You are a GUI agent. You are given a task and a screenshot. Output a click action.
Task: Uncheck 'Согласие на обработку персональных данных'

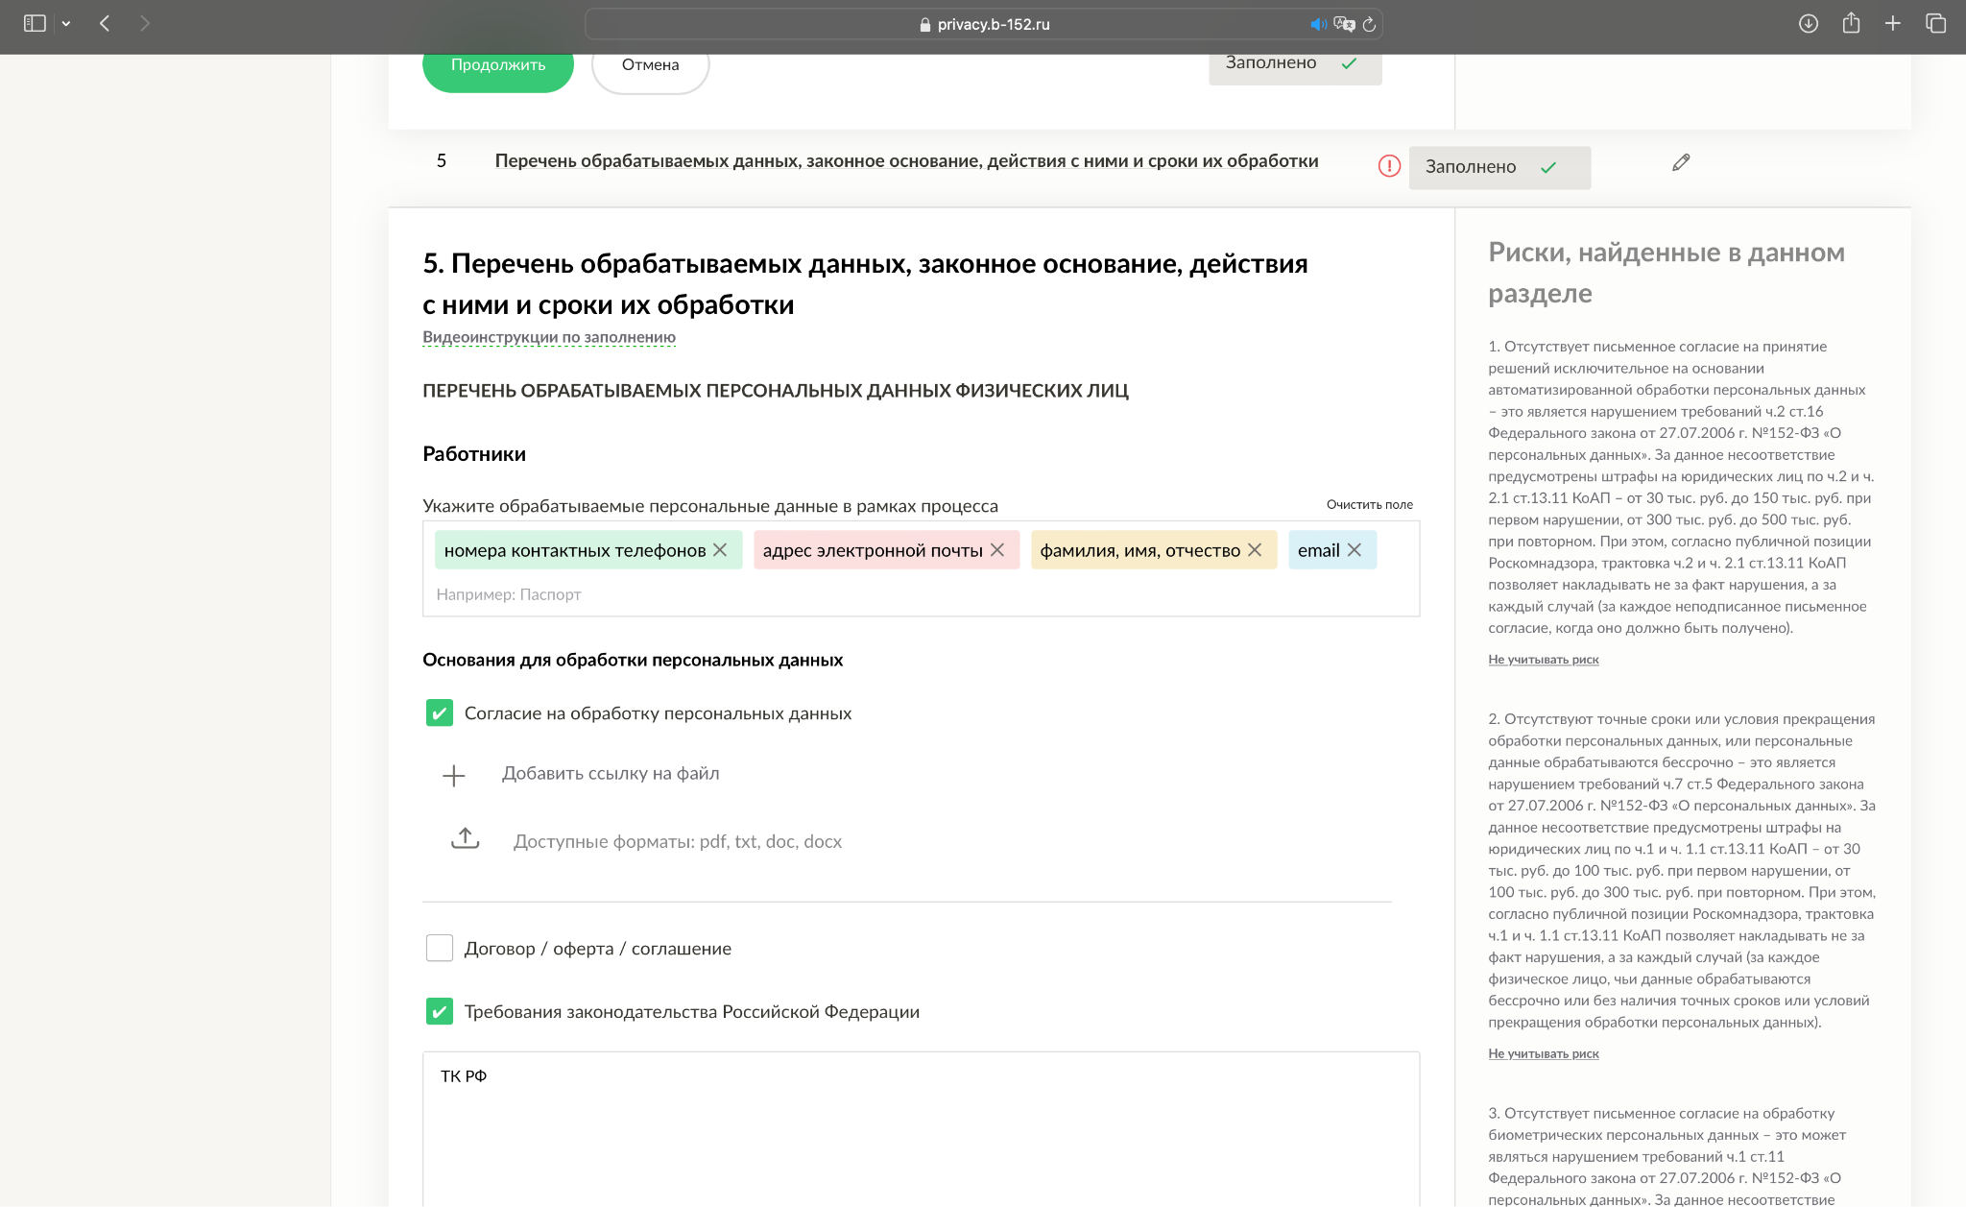440,712
